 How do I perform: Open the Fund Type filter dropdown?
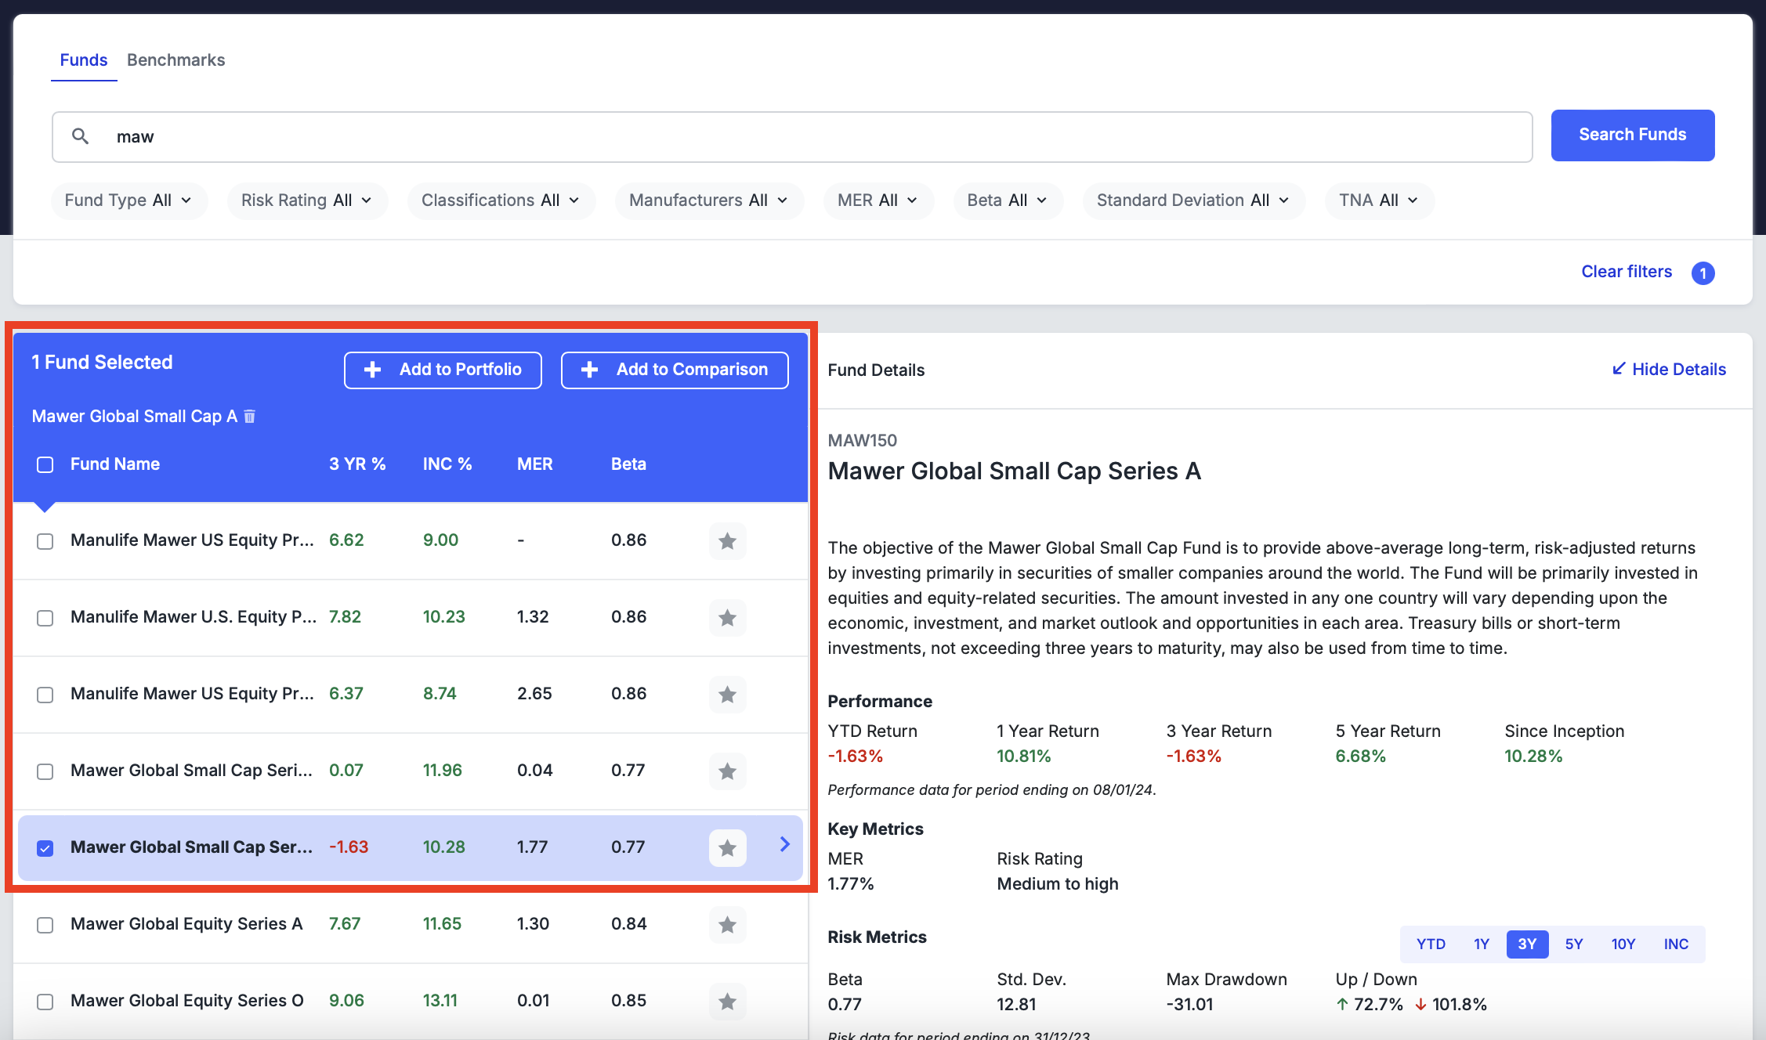coord(129,200)
